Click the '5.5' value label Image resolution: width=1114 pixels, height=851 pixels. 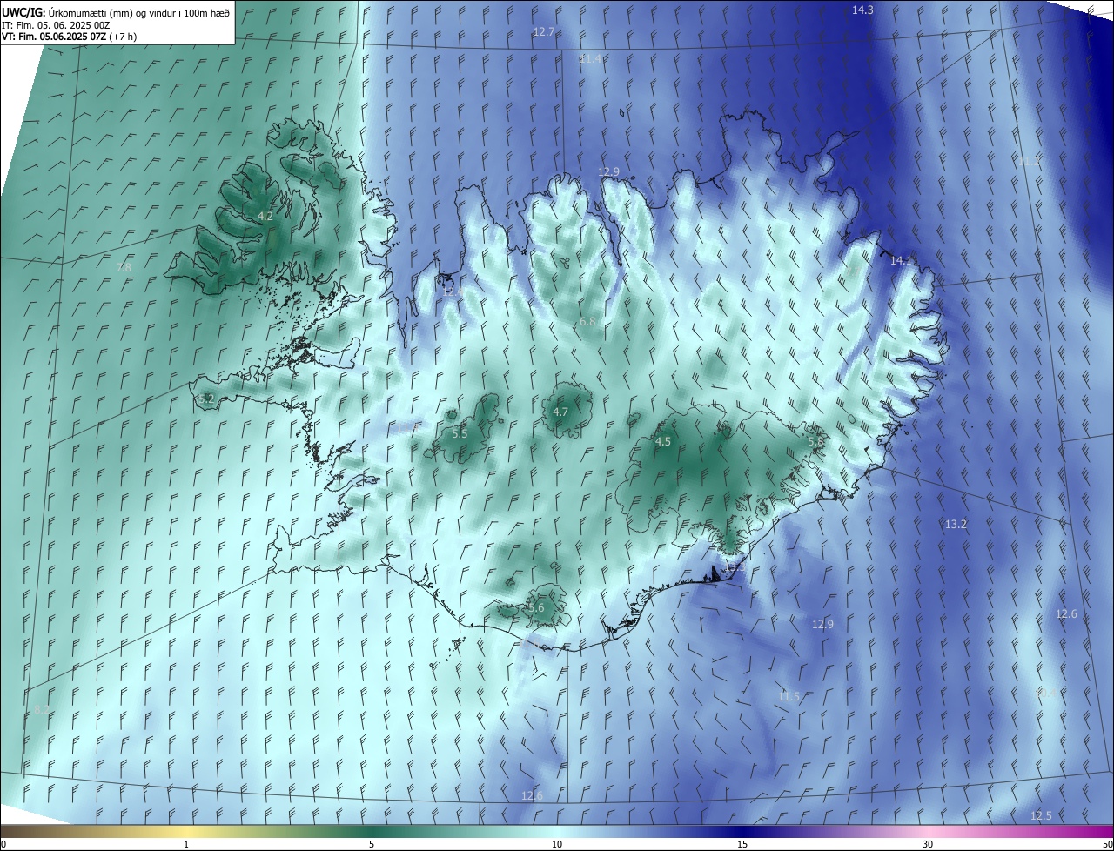pyautogui.click(x=460, y=433)
